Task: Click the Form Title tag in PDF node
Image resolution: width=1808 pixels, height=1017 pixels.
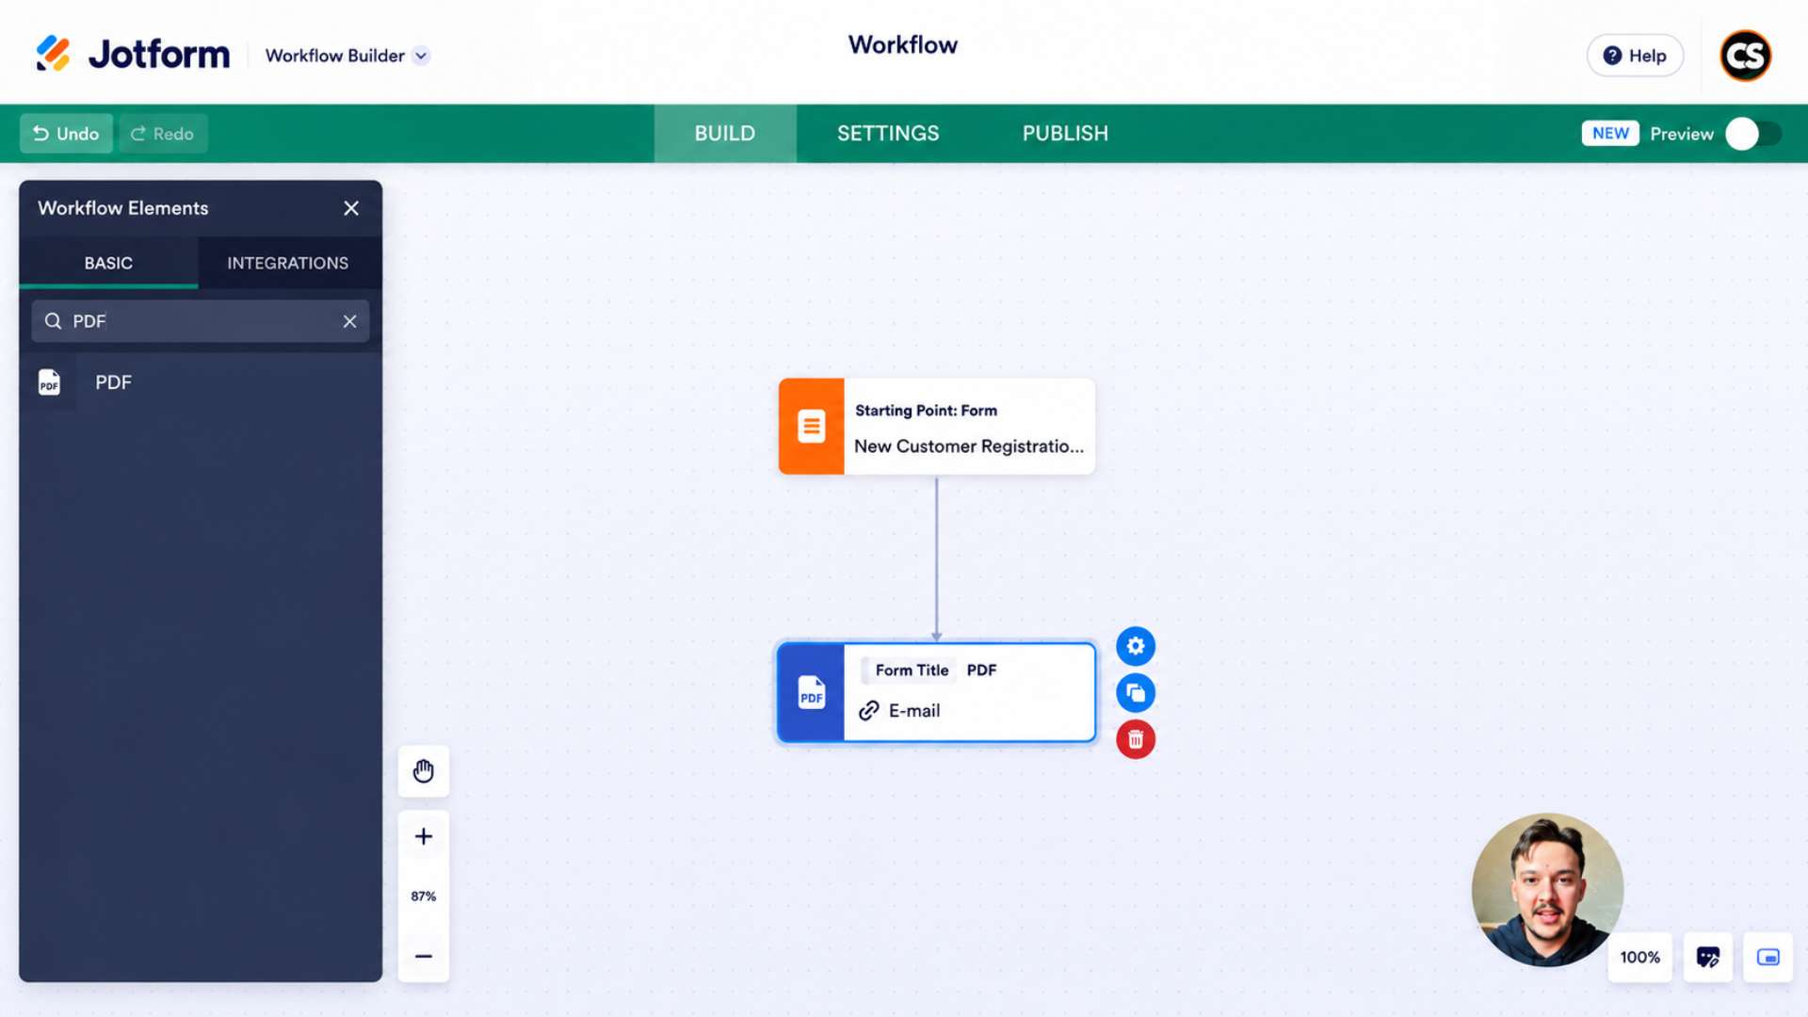Action: pyautogui.click(x=912, y=670)
